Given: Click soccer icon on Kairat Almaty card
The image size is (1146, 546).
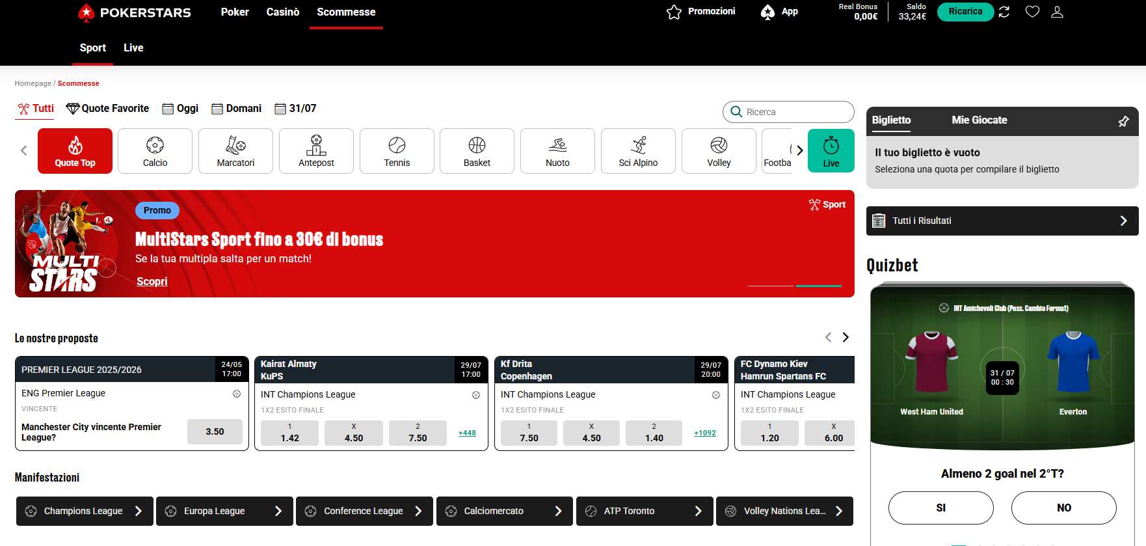Looking at the screenshot, I should pos(476,395).
